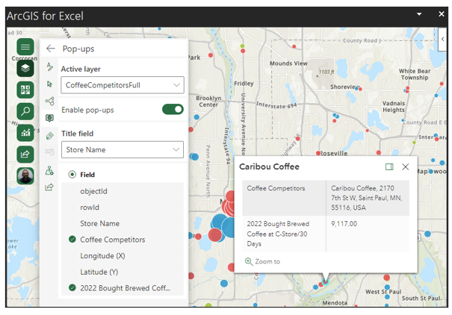This screenshot has width=452, height=315.
Task: Open the Styling options icon
Action: tap(49, 66)
